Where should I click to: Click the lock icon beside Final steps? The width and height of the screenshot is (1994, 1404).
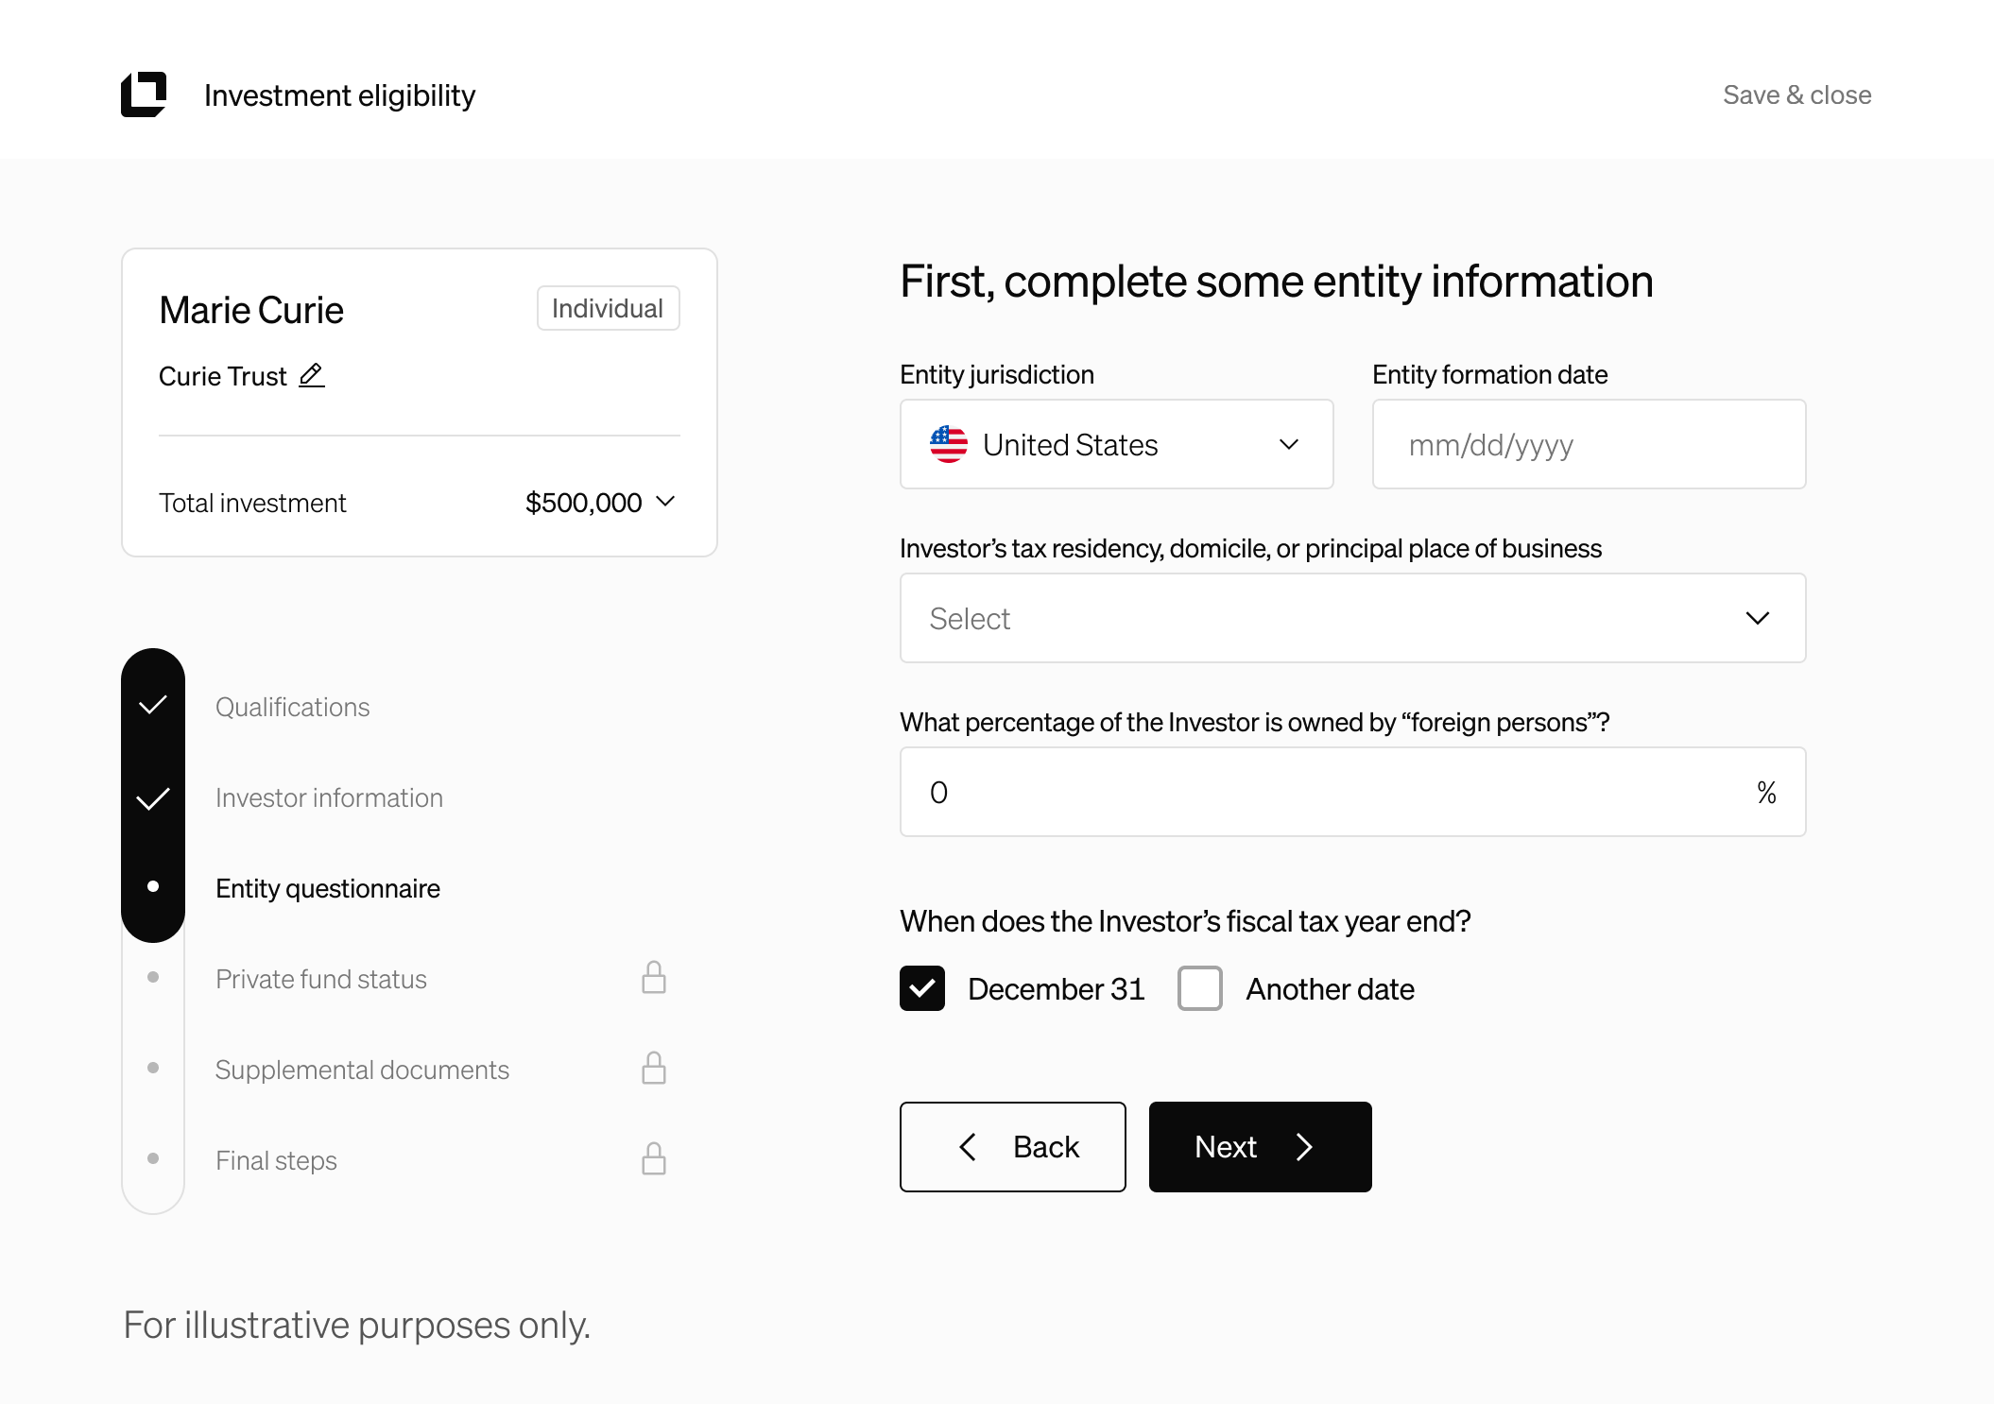click(x=654, y=1159)
